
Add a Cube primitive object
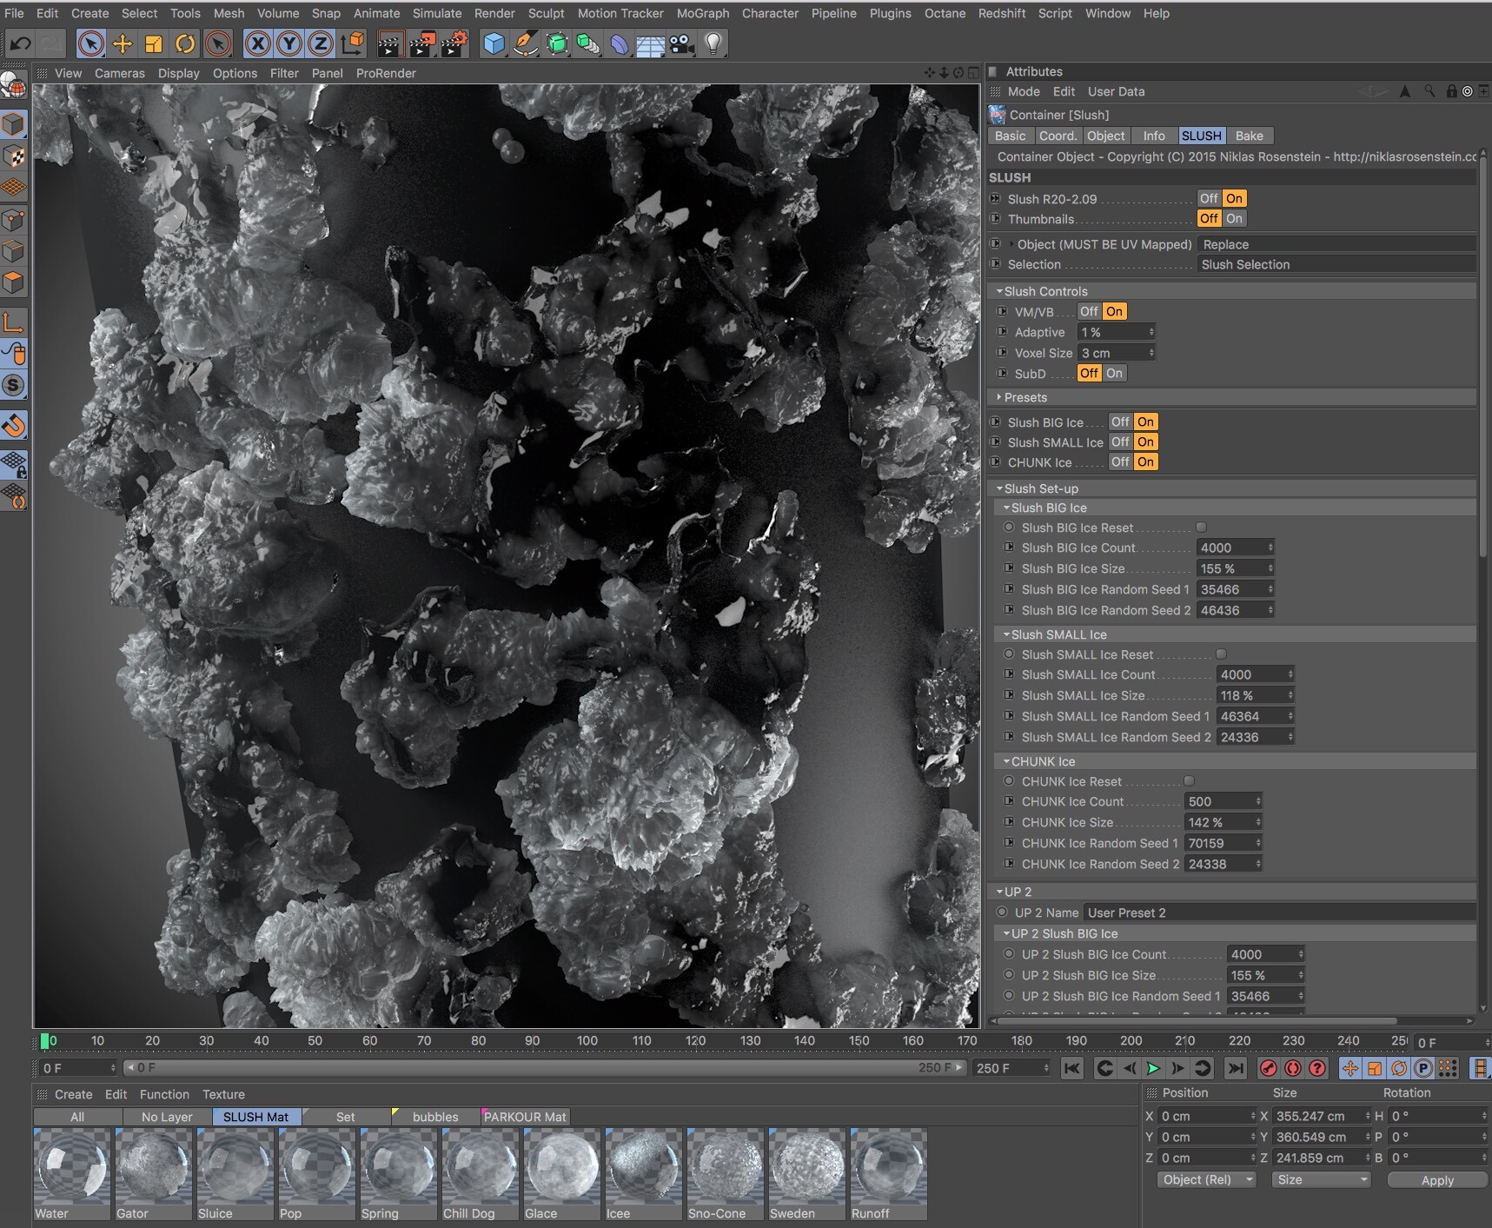494,43
